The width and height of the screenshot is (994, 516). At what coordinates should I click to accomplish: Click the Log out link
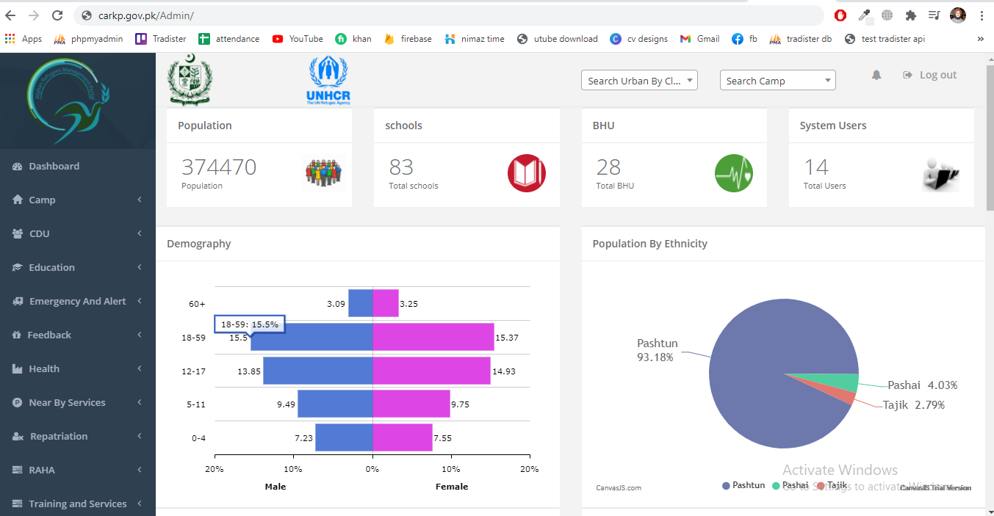click(x=930, y=75)
